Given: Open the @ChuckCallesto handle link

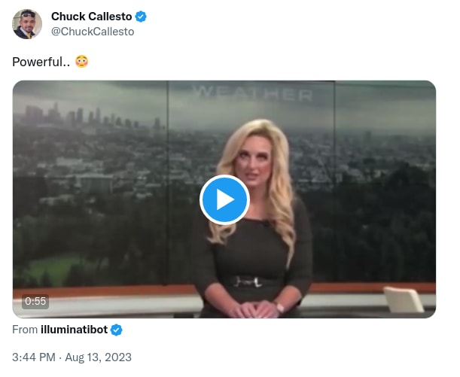Looking at the screenshot, I should tap(93, 32).
